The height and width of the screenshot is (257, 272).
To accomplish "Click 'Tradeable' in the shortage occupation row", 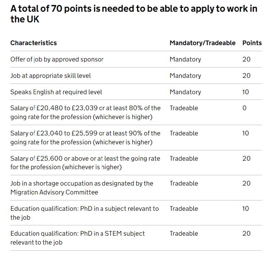I will coord(184,183).
